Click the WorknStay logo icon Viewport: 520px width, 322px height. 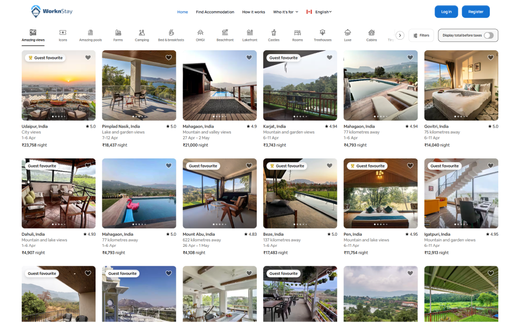pyautogui.click(x=36, y=11)
